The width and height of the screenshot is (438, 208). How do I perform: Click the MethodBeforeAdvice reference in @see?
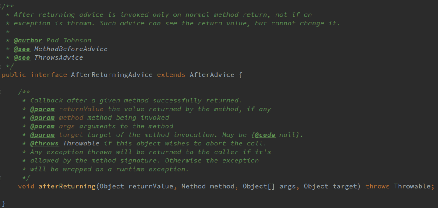pos(71,49)
